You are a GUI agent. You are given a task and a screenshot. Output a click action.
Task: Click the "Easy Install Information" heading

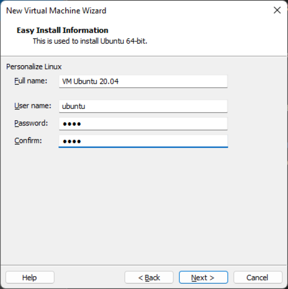pyautogui.click(x=62, y=30)
